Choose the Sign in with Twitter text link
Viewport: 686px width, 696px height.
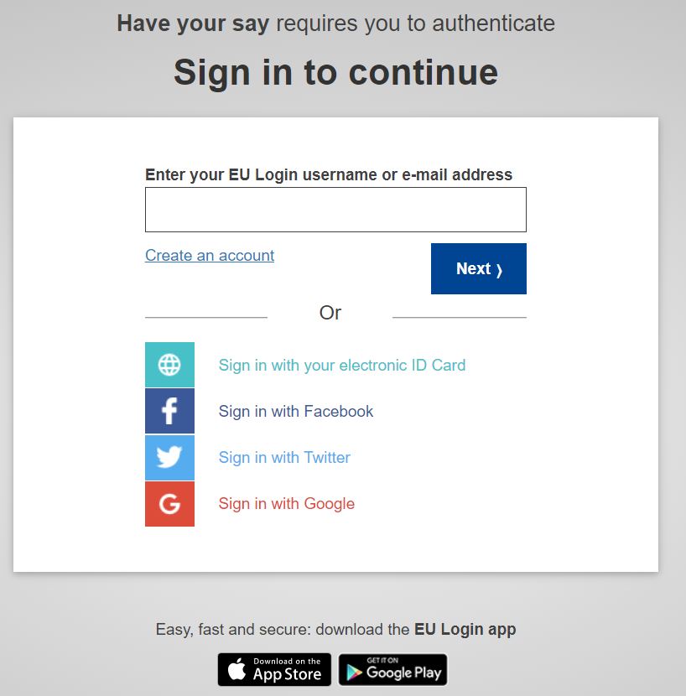[284, 457]
